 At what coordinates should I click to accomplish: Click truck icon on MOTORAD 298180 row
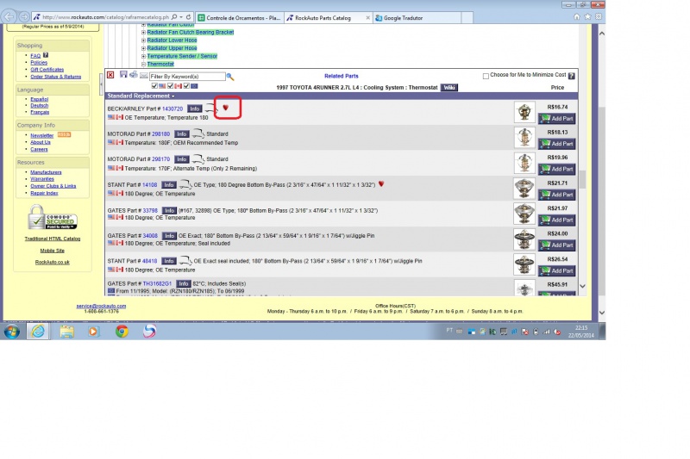click(198, 133)
